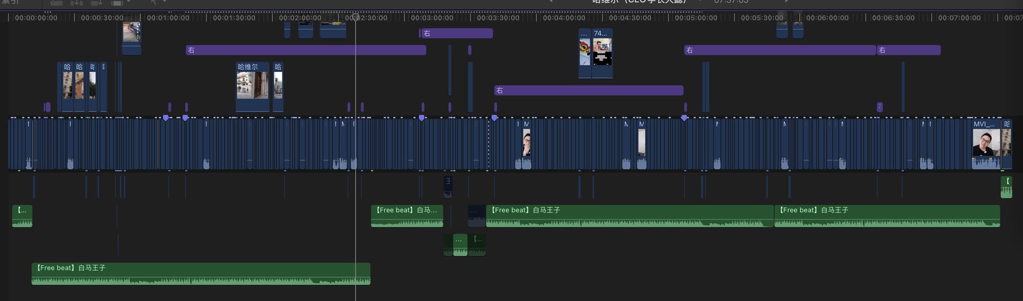Select the MVI_ clip at the timeline end
The image size is (1023, 301).
[986, 144]
